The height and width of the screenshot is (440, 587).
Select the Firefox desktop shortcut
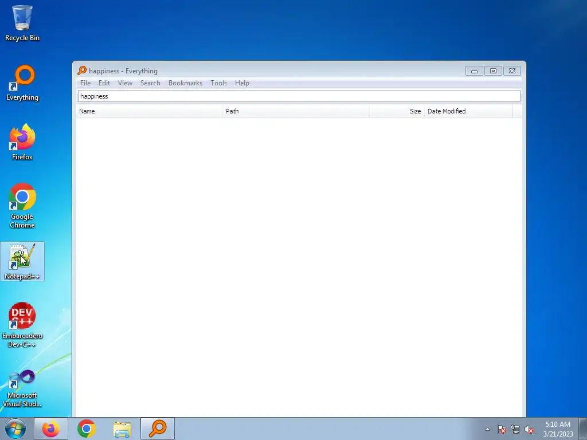click(22, 142)
